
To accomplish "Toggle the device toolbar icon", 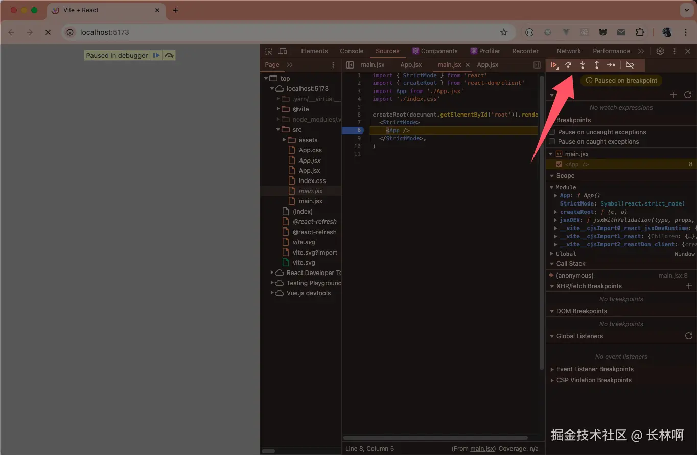I will pyautogui.click(x=283, y=51).
